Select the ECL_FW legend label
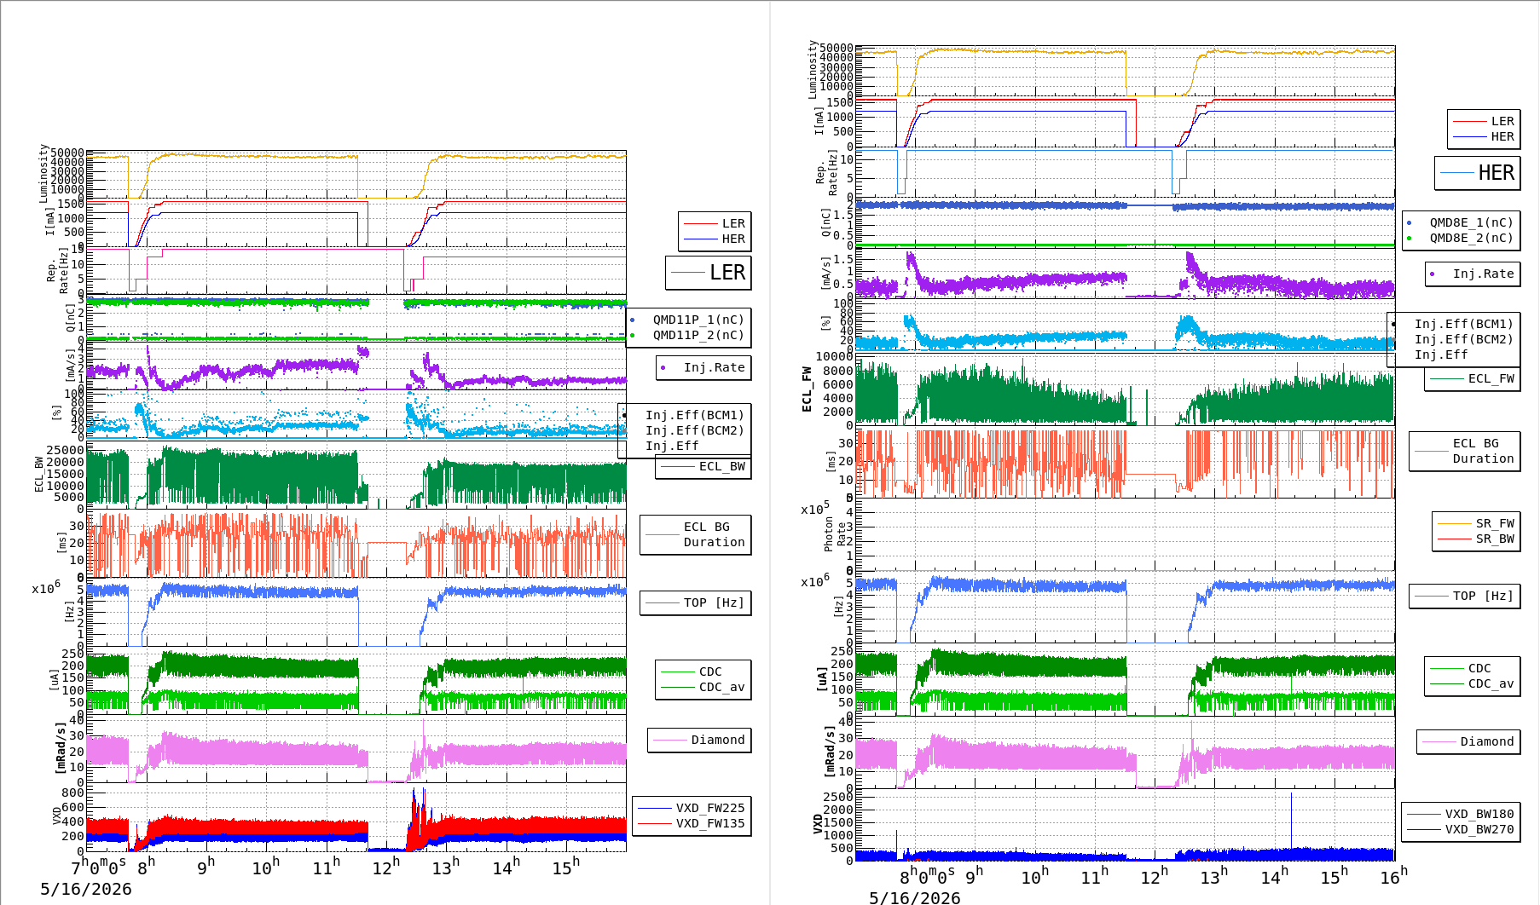Screen dimensions: 1540x905 pos(1473,378)
